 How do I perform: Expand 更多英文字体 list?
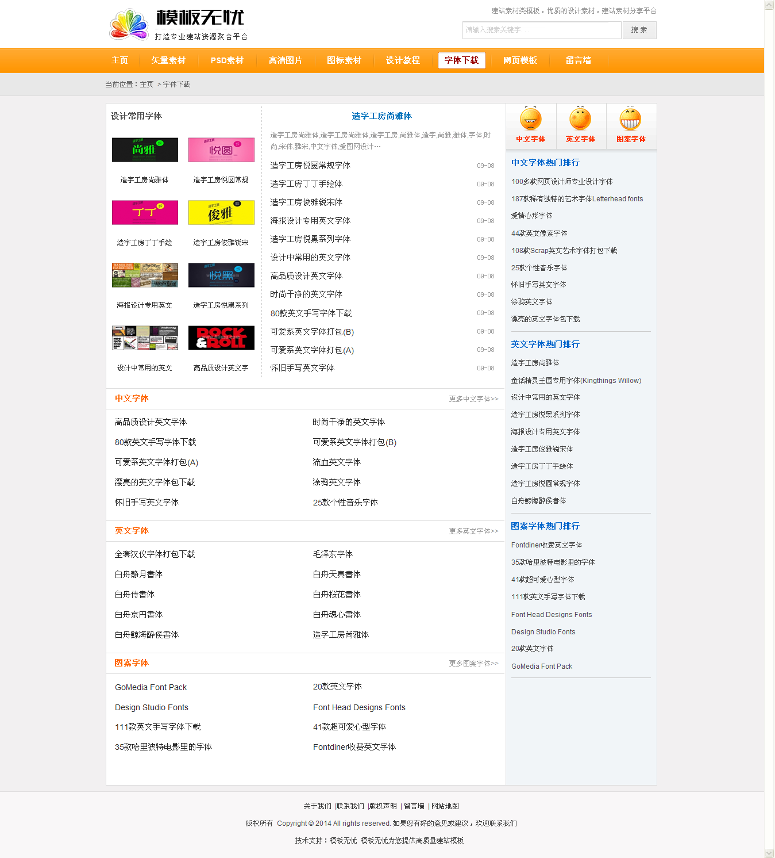pos(473,531)
